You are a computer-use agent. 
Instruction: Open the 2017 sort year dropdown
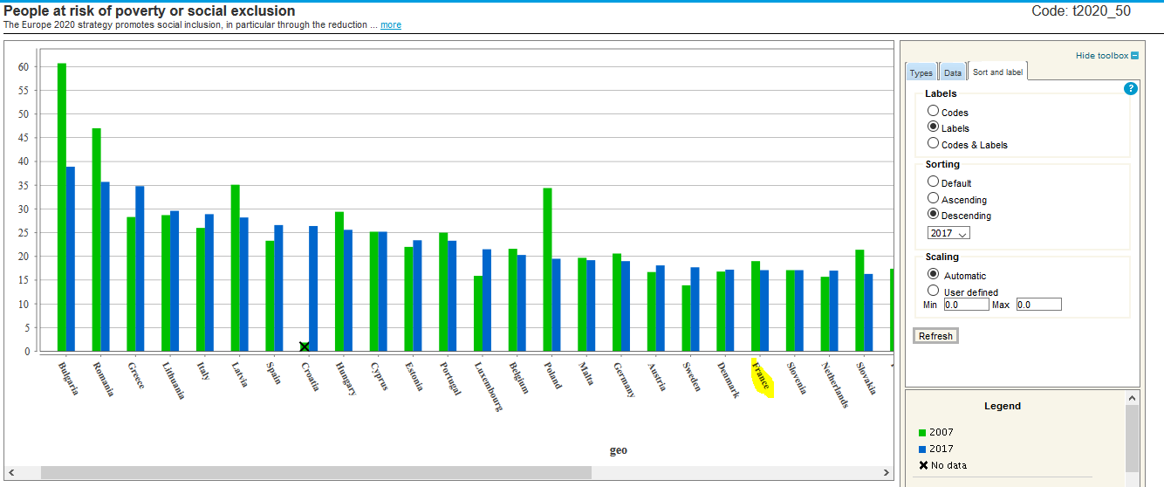pos(948,234)
